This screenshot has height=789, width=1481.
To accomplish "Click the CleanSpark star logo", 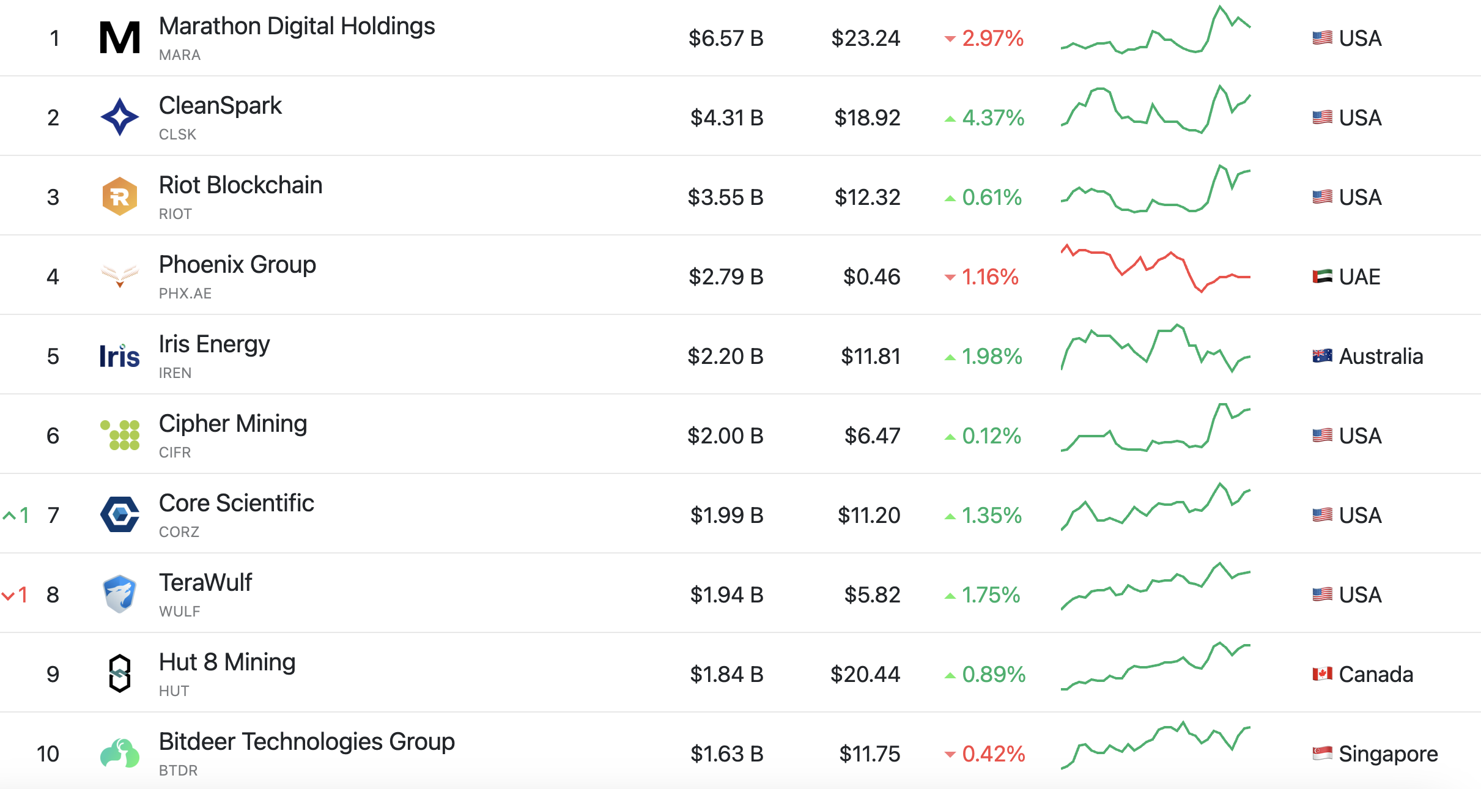I will point(120,117).
